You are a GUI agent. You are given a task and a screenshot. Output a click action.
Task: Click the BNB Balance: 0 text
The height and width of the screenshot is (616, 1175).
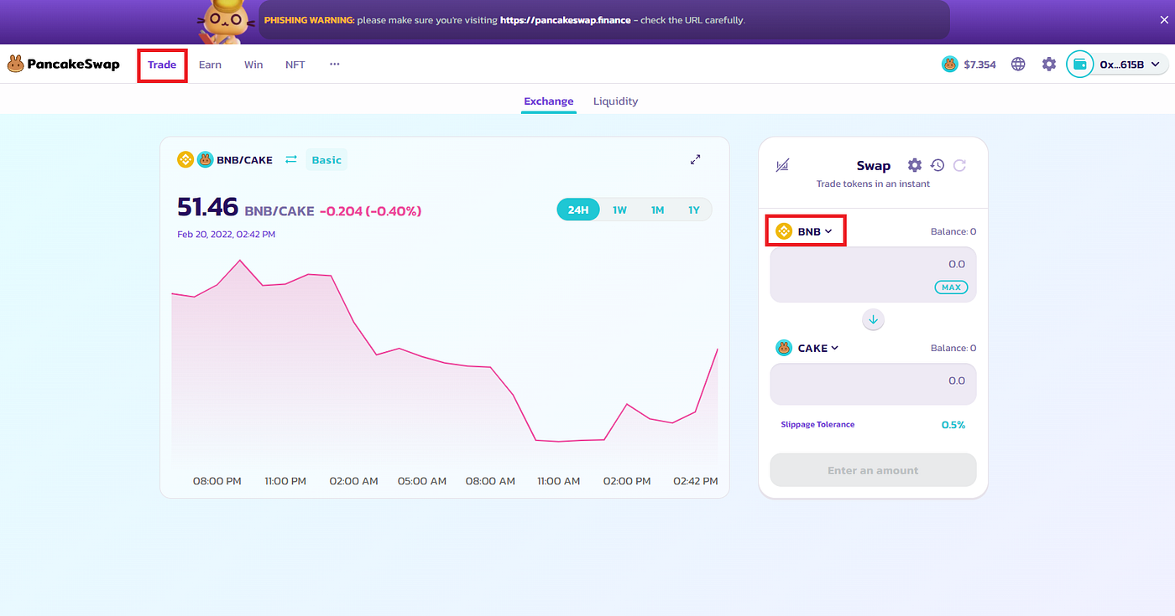pos(953,231)
